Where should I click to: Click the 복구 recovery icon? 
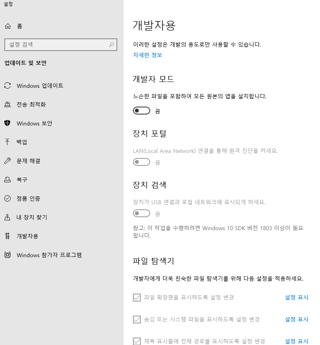(x=7, y=180)
